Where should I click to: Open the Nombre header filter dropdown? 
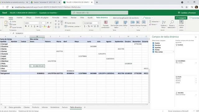20,41
